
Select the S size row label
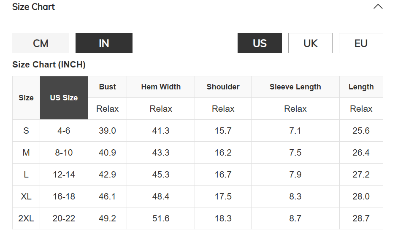[26, 131]
